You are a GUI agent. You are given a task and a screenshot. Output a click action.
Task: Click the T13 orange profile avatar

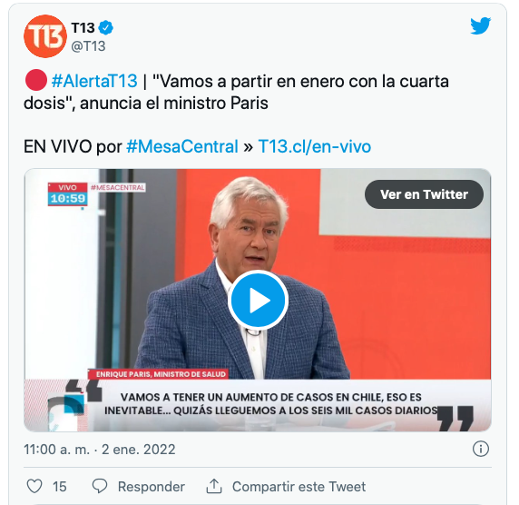tap(45, 36)
